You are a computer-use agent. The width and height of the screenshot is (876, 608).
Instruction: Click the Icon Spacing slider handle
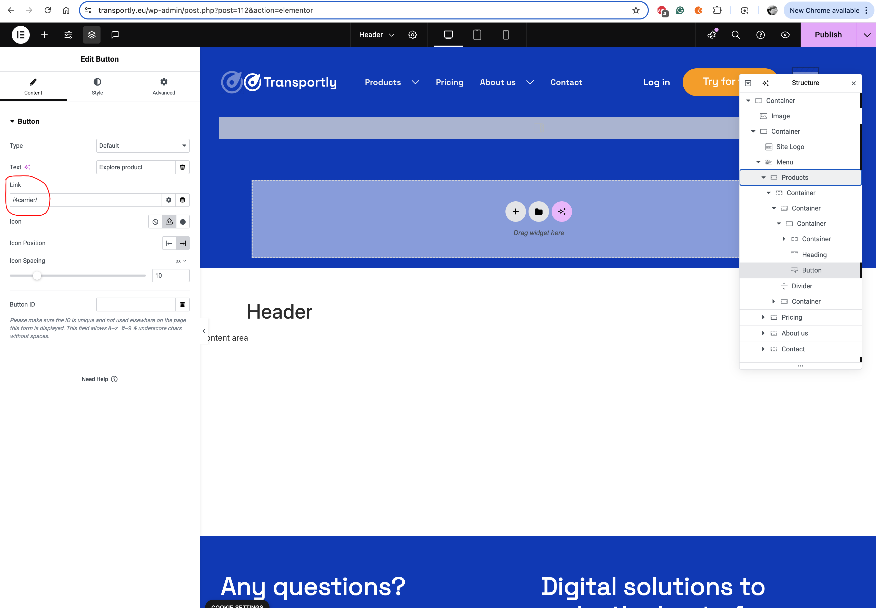[37, 275]
